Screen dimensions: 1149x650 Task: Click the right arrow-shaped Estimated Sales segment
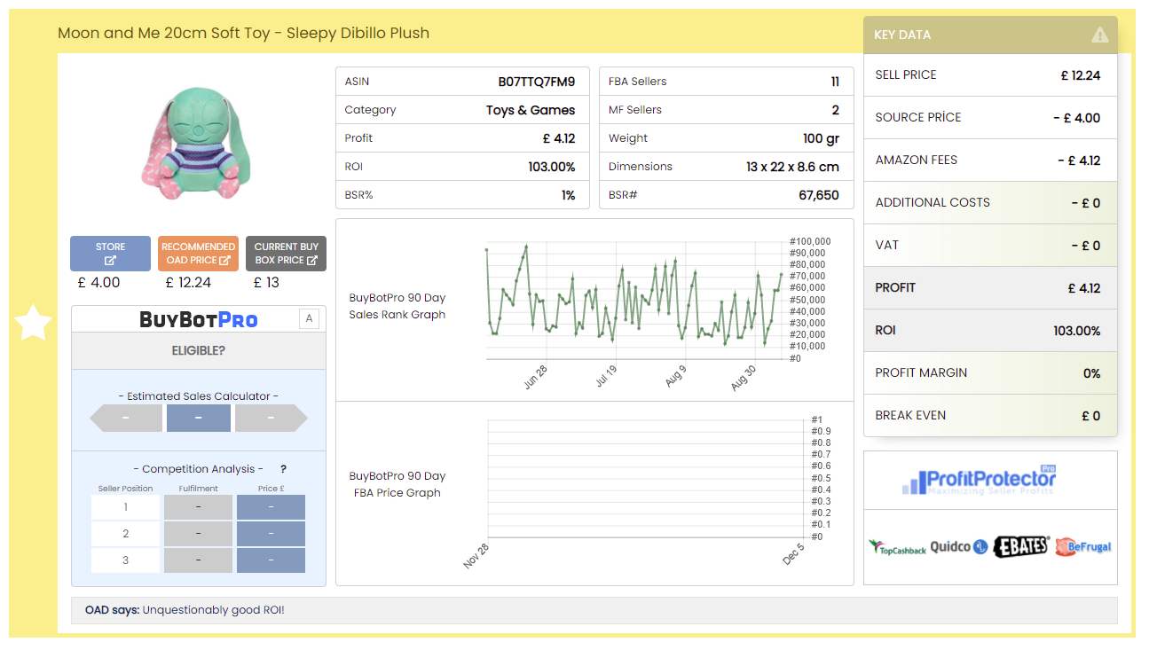(x=272, y=418)
